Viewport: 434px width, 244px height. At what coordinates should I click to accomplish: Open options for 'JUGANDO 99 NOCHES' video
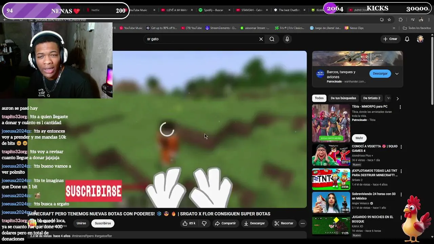pyautogui.click(x=401, y=217)
